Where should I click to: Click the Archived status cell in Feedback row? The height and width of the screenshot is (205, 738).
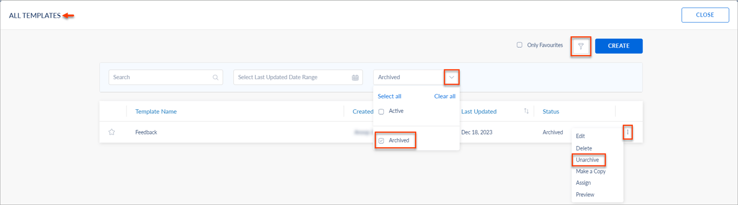point(553,132)
